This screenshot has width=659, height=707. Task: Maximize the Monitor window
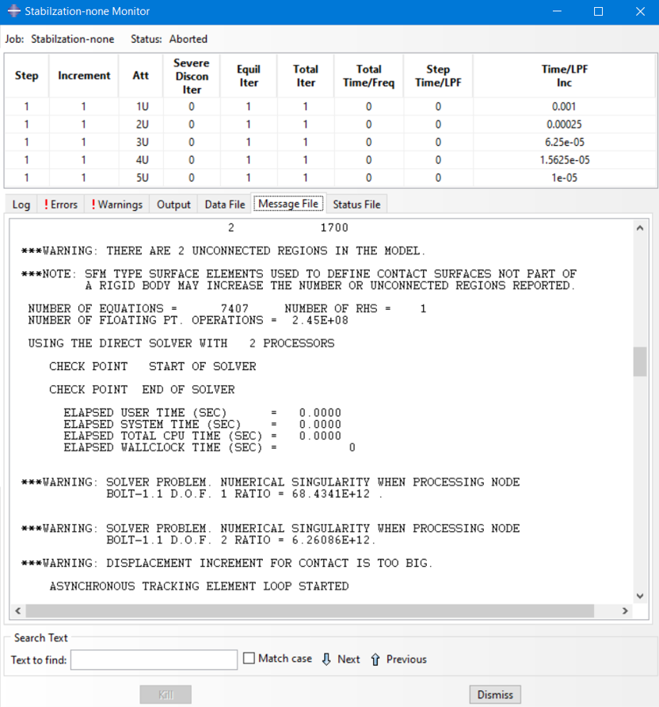pos(598,12)
